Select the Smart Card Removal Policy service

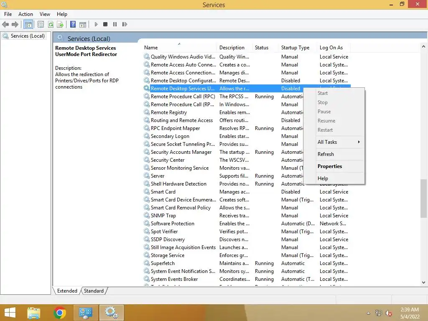click(181, 207)
